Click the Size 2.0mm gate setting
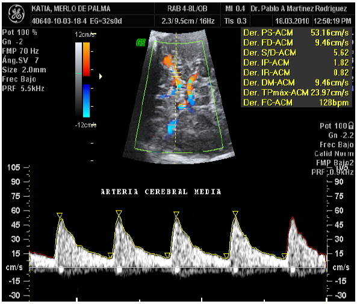 (24, 69)
